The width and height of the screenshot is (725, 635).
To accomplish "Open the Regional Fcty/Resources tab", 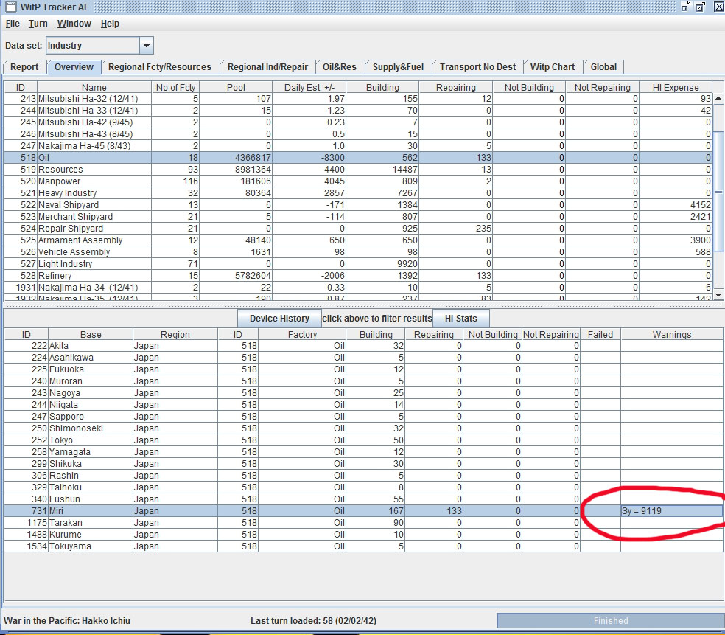I will (160, 67).
